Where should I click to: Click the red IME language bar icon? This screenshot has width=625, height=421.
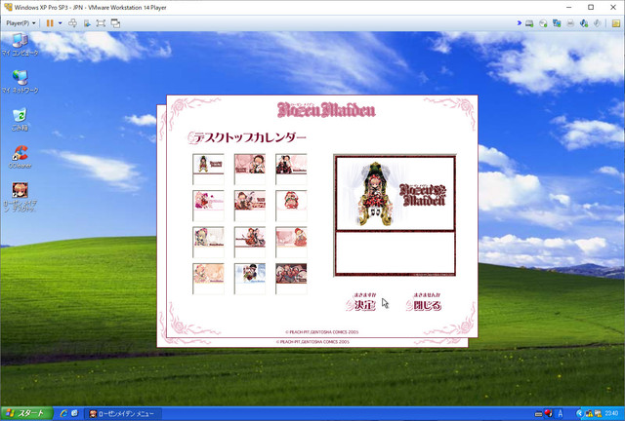[549, 413]
